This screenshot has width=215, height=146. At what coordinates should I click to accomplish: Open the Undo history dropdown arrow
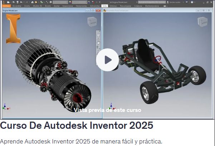(24, 2)
